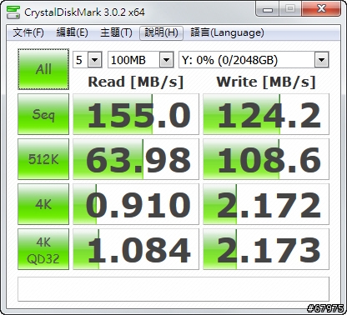Start the 4K QD32 benchmark
The height and width of the screenshot is (315, 347).
43,249
